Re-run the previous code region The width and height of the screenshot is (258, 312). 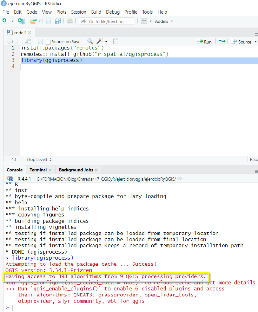pyautogui.click(x=222, y=41)
